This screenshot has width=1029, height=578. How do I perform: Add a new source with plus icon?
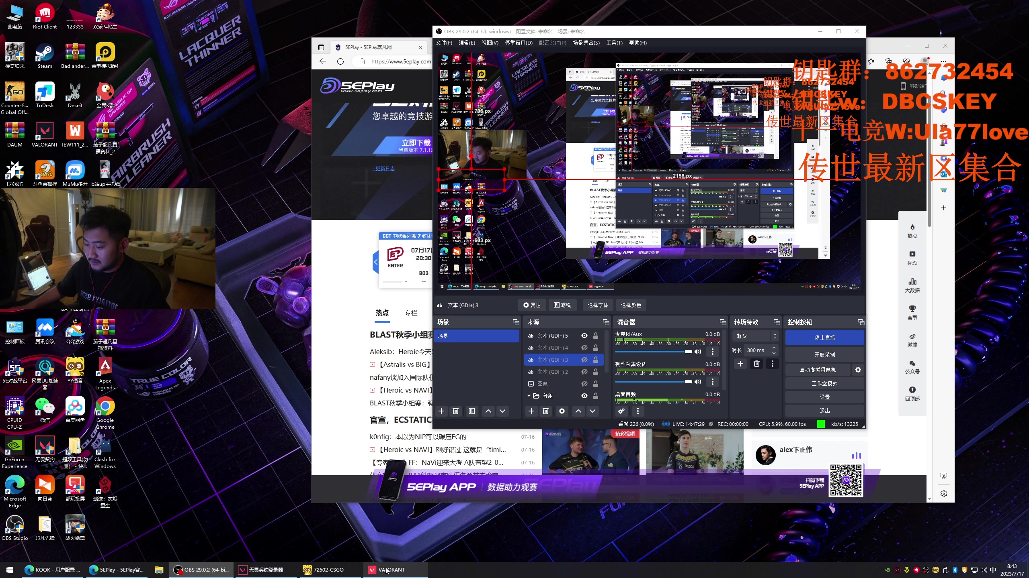coord(531,411)
